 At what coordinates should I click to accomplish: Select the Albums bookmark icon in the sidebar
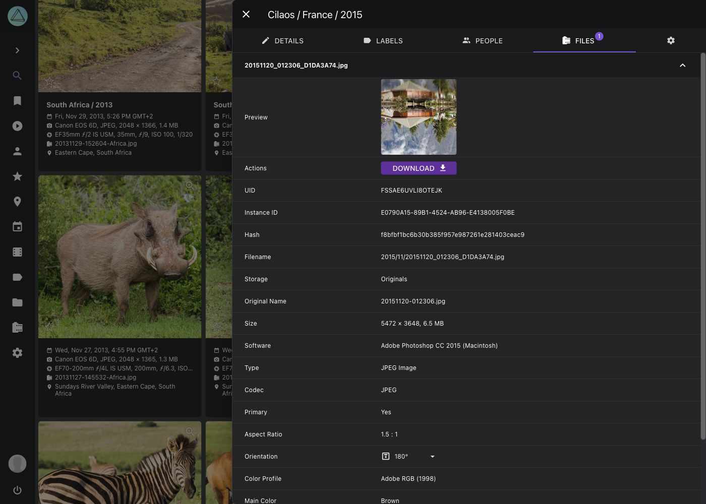coord(17,100)
